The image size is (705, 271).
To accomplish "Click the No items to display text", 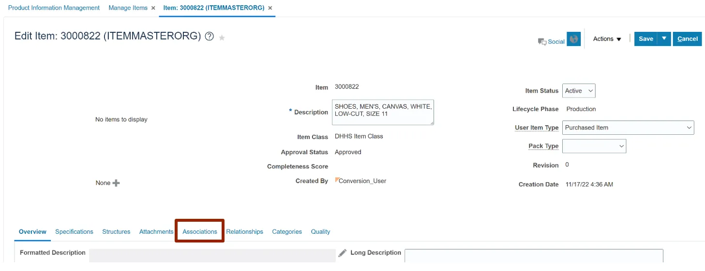I will (121, 119).
